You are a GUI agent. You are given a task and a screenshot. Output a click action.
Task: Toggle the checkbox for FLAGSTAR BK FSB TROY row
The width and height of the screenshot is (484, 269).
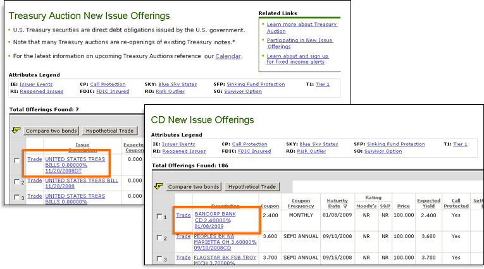click(159, 259)
